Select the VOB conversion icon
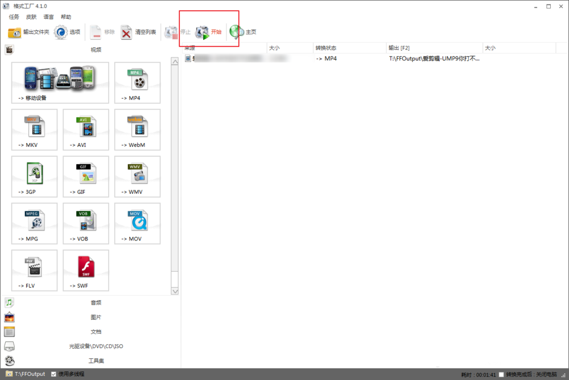This screenshot has height=380, width=569. pos(86,223)
